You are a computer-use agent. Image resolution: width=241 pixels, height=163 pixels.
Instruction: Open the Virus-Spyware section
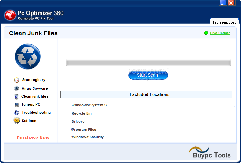tap(35, 88)
